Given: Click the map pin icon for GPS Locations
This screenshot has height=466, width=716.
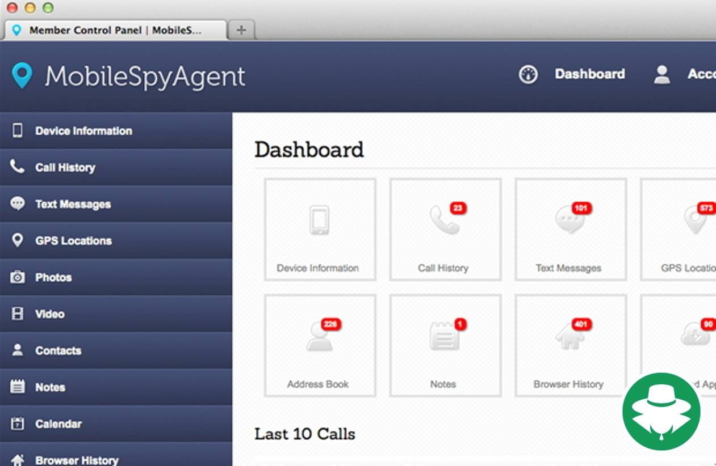Looking at the screenshot, I should pos(18,240).
